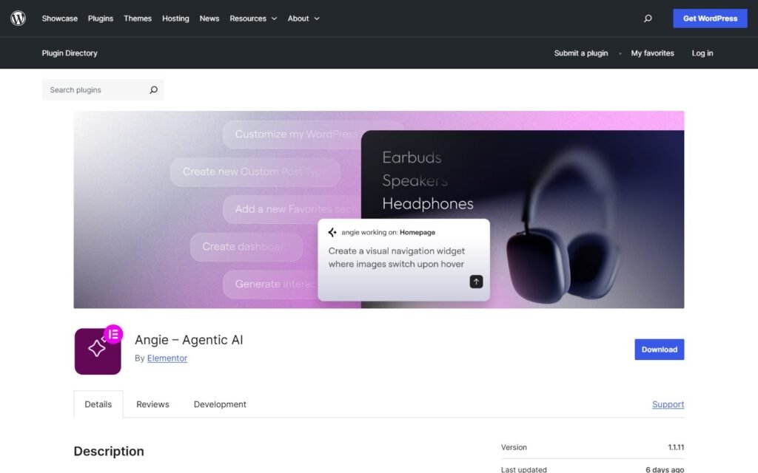
Task: Expand the Resources menu
Action: pyautogui.click(x=253, y=18)
